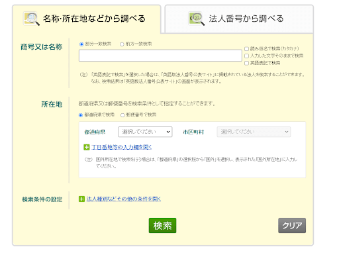Click the building magnifier icon on first tab
Screen dimensions: 339x253
[32, 19]
